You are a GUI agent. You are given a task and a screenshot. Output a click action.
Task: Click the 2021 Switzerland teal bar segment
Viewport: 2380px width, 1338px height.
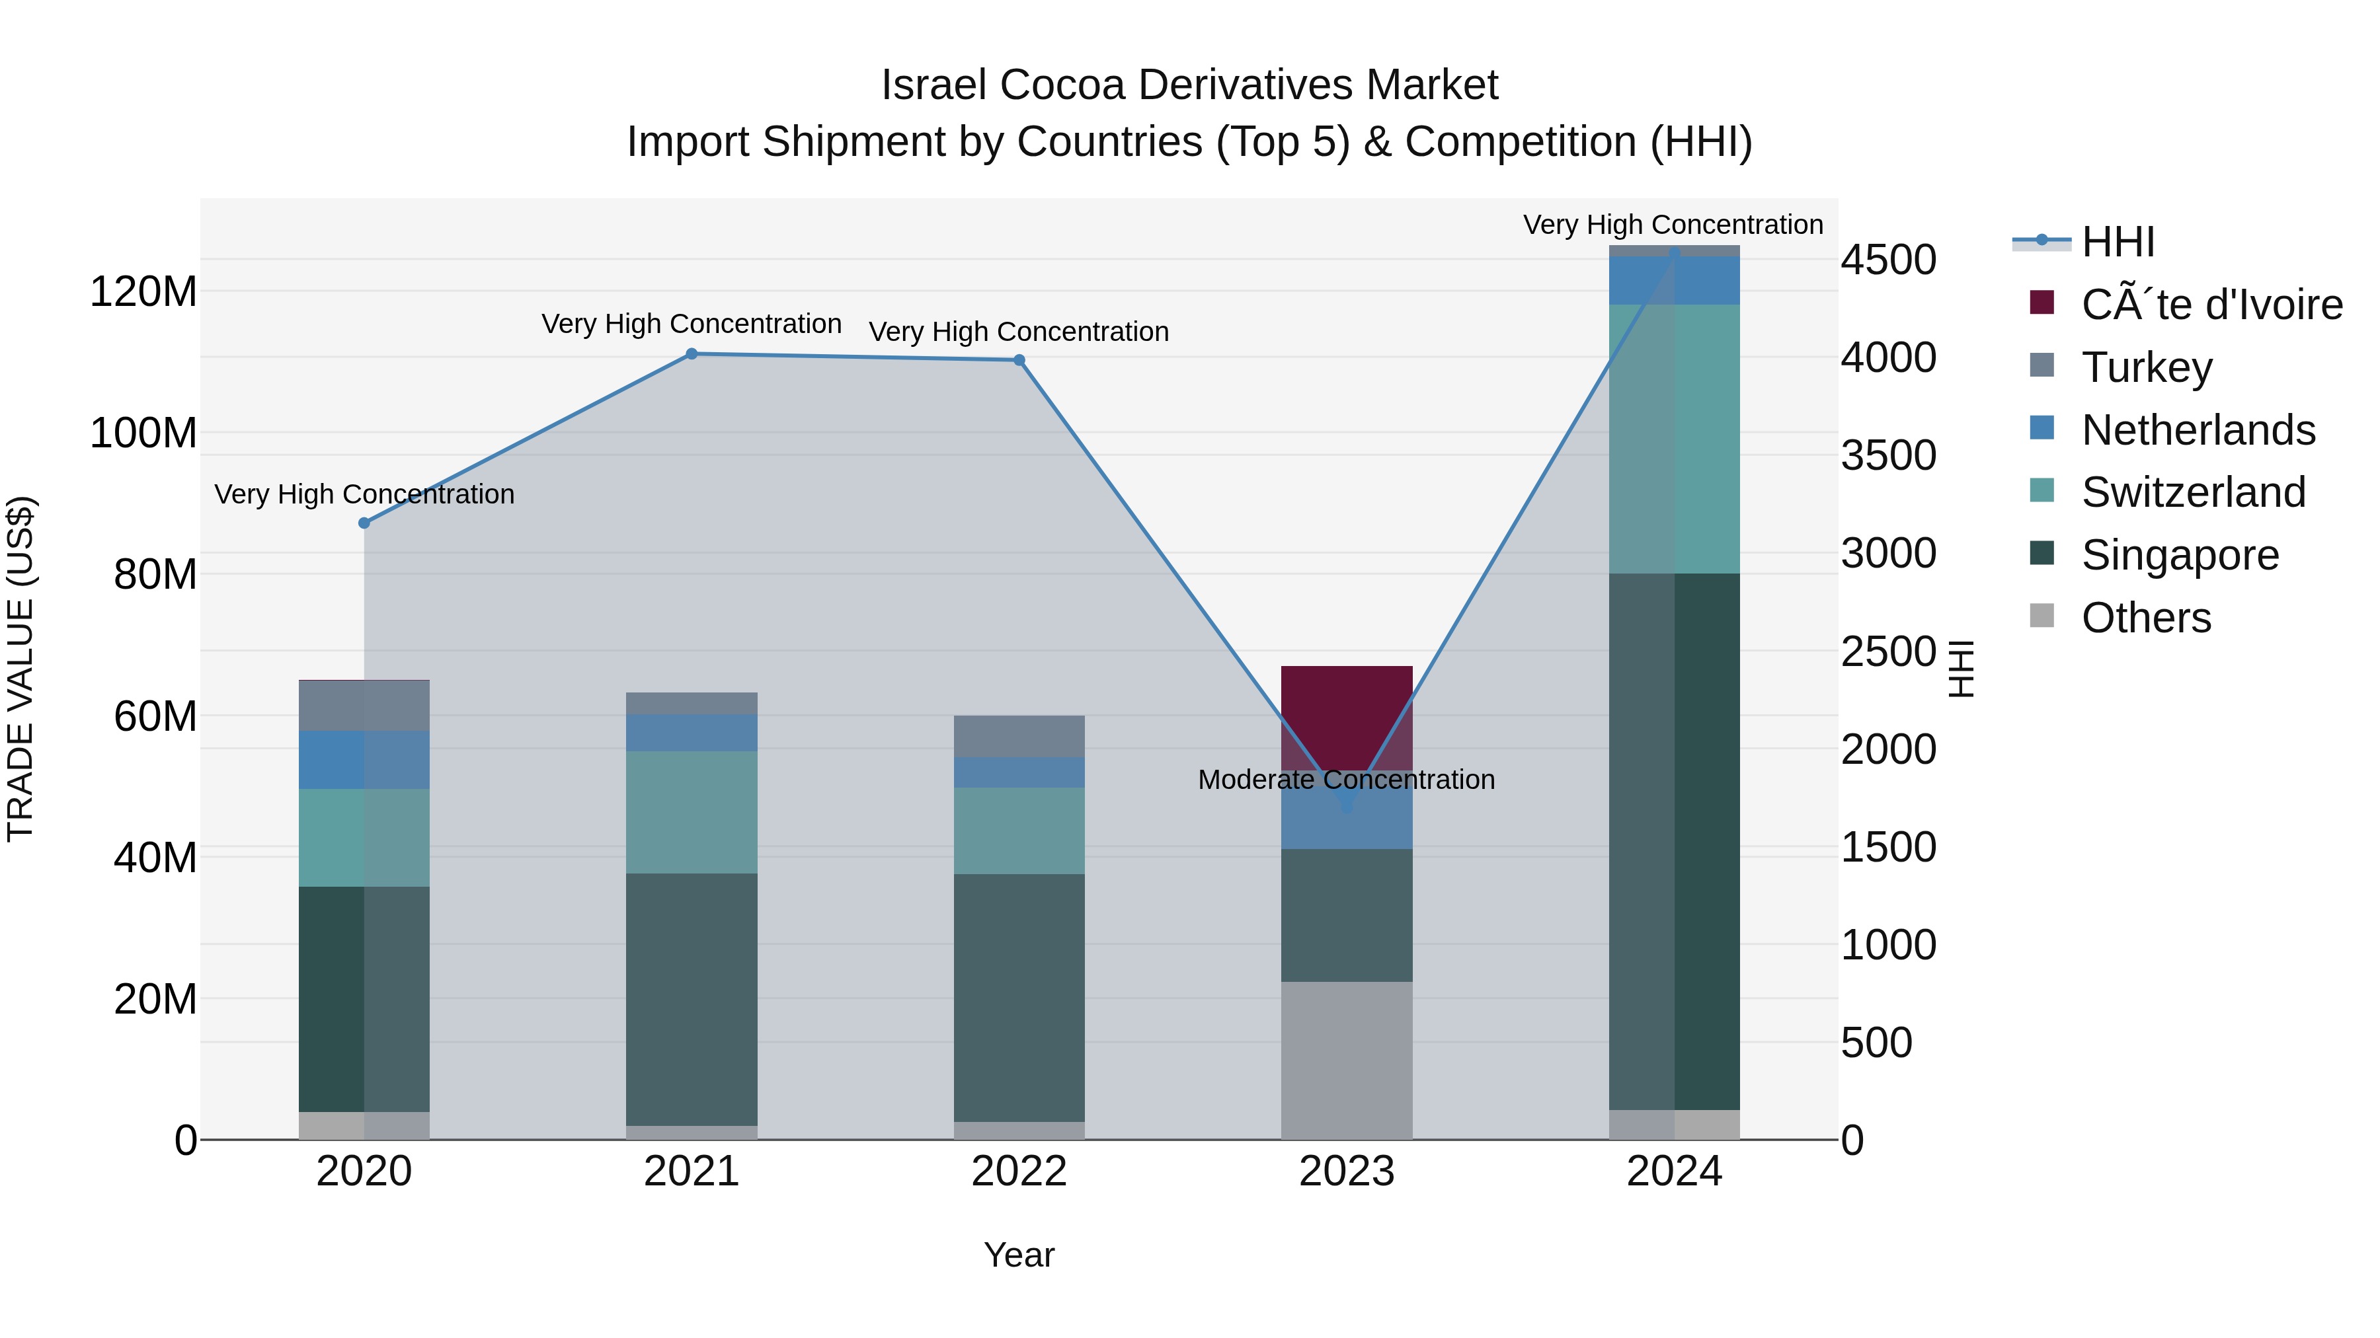coord(691,811)
